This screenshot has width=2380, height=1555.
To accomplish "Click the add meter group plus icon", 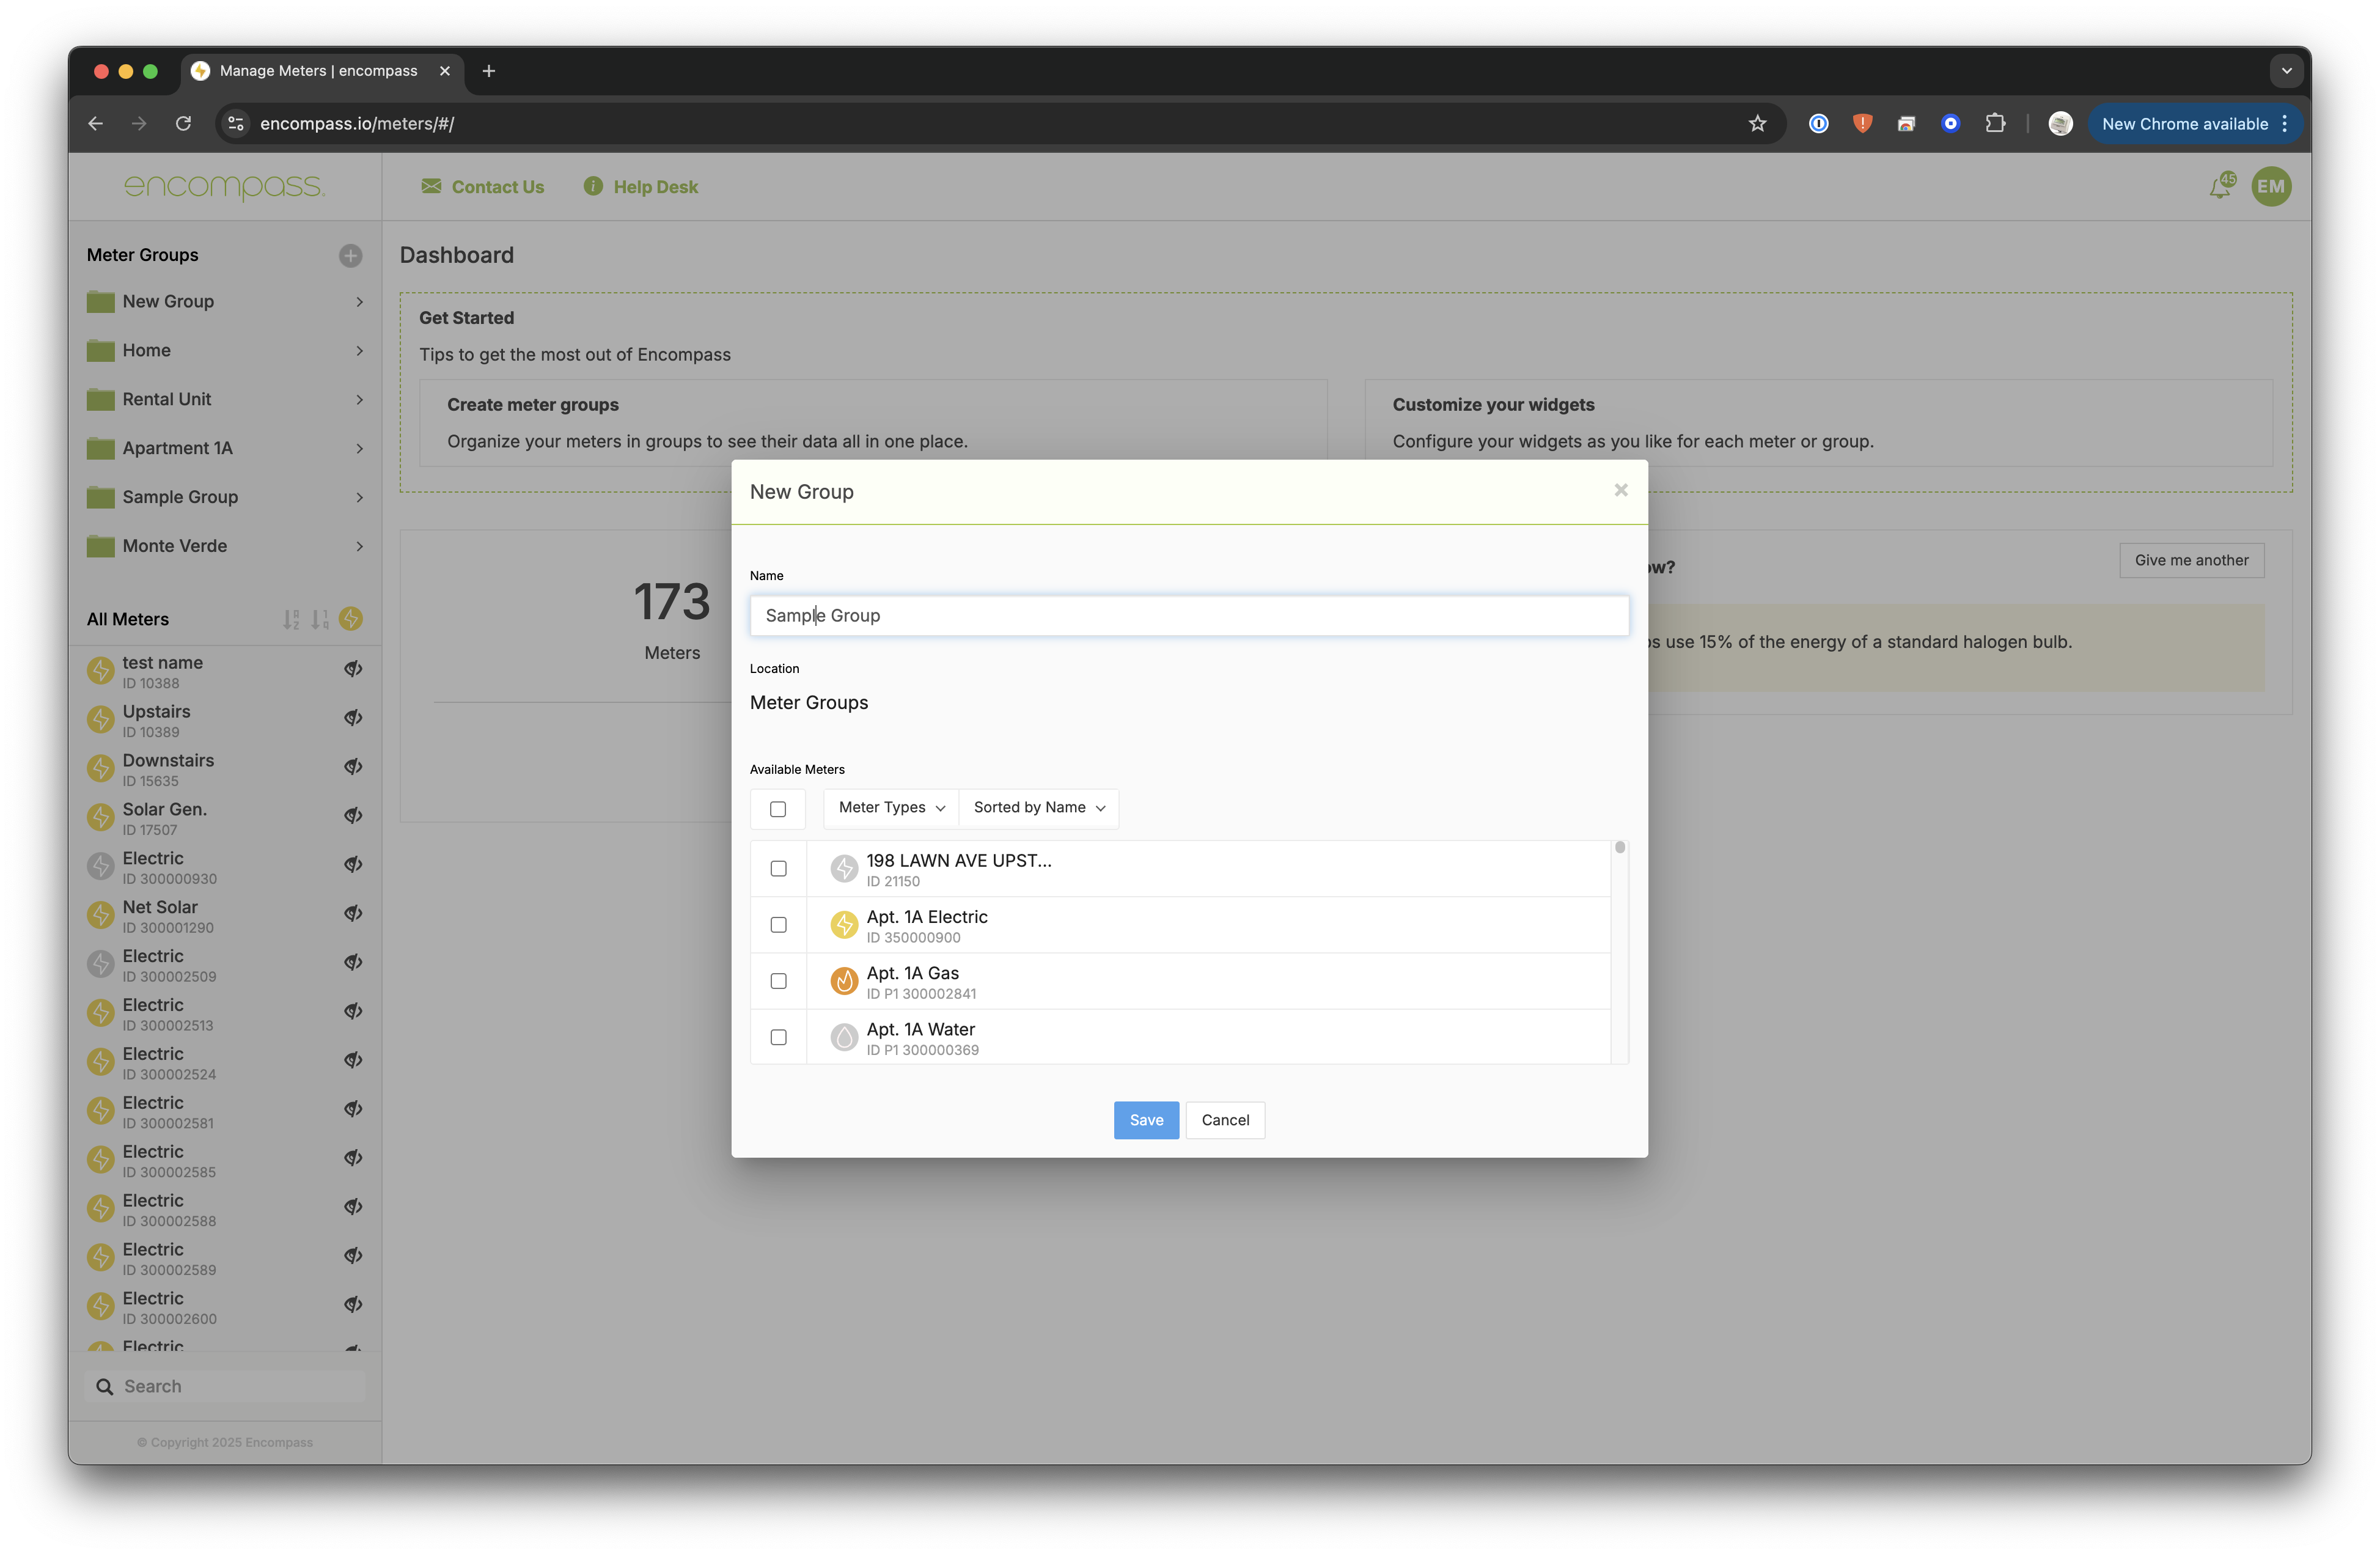I will click(x=350, y=256).
